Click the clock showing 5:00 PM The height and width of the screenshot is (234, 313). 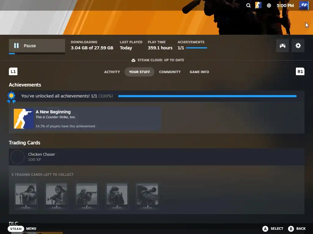pyautogui.click(x=285, y=5)
